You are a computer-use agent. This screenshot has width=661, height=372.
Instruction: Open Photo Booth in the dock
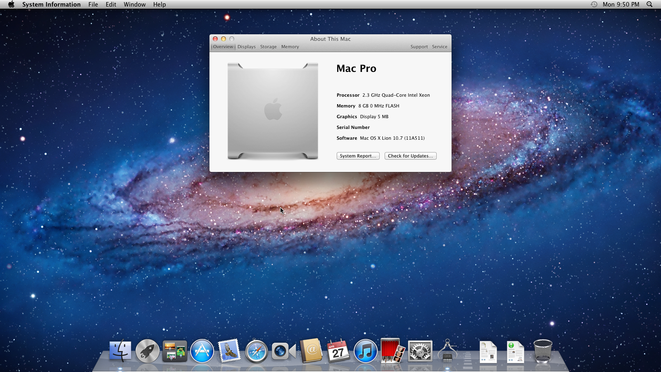pyautogui.click(x=392, y=351)
